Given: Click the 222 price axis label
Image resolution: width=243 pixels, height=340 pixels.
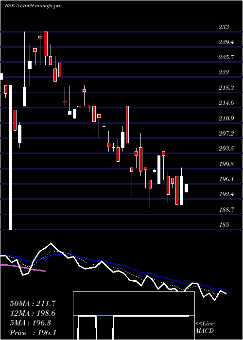Looking at the screenshot, I should click(224, 72).
